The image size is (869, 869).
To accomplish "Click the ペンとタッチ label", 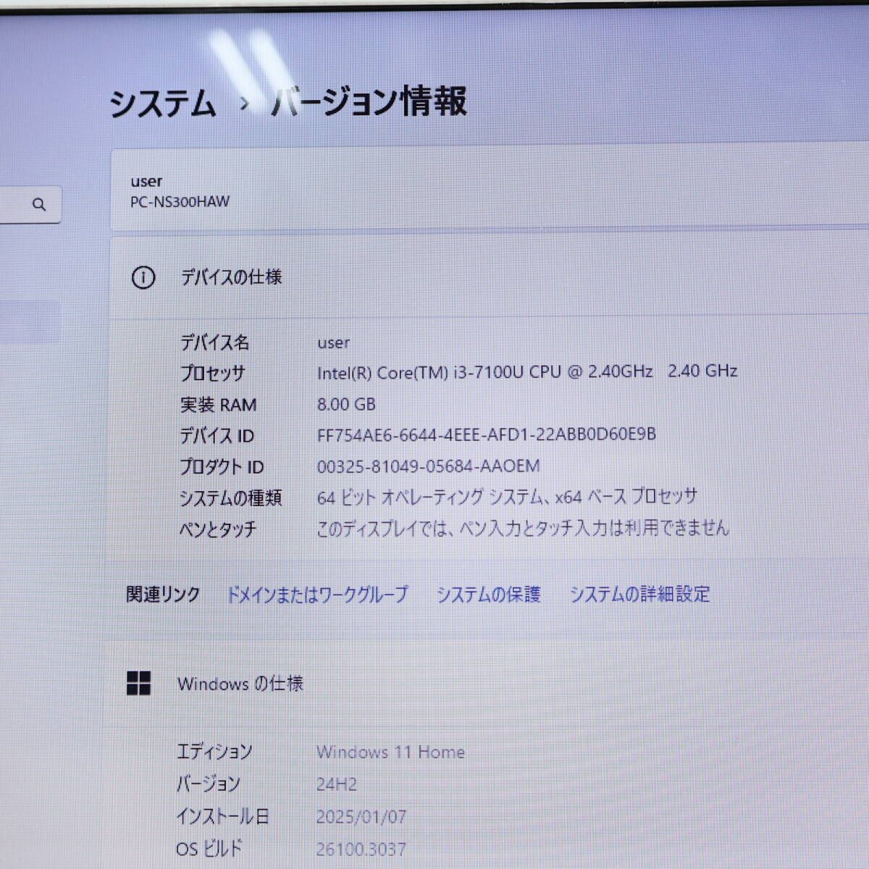I will pos(218,529).
